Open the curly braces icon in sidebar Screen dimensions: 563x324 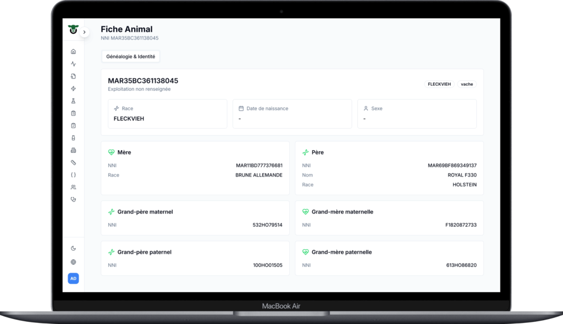pyautogui.click(x=73, y=175)
